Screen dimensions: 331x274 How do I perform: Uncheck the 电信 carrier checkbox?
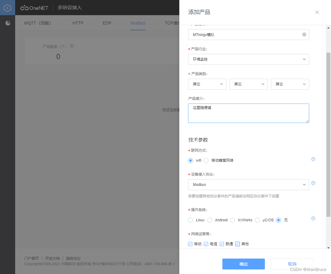206,244
